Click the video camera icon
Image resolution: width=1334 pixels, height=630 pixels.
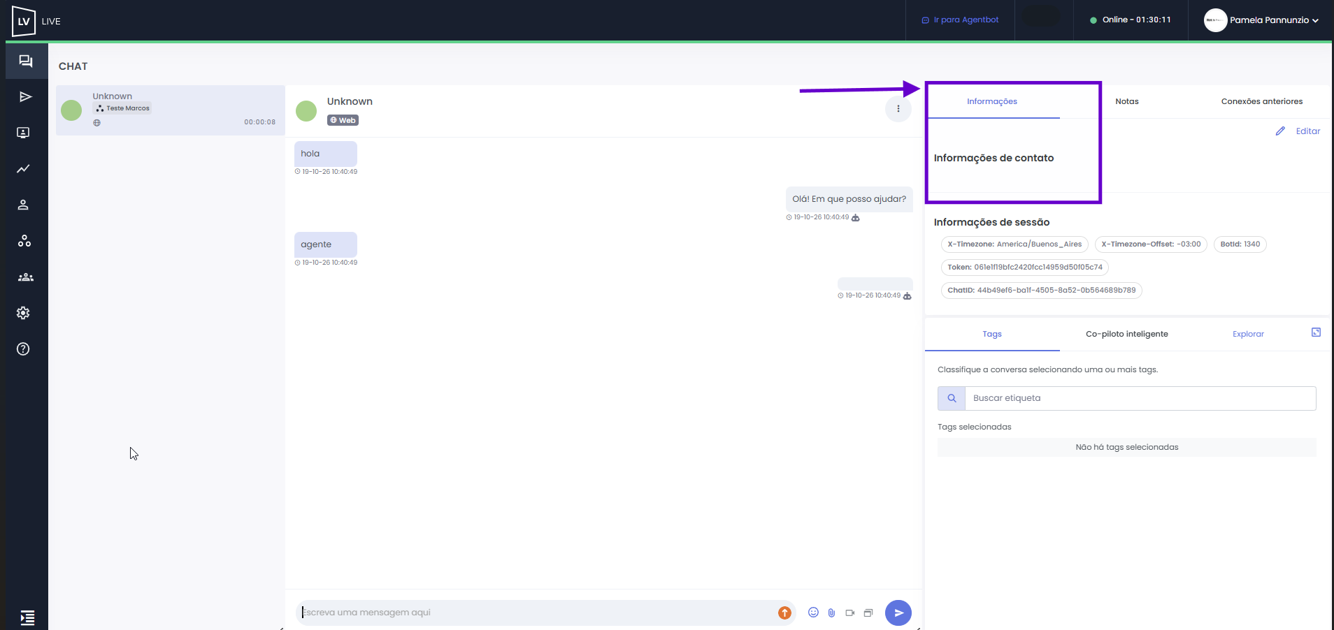pos(850,613)
